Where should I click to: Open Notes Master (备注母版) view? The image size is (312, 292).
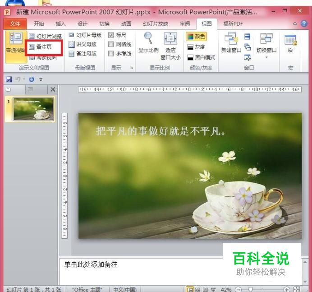pos(83,53)
